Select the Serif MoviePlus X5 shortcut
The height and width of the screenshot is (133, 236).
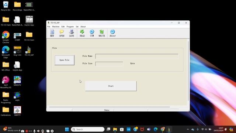pos(6,82)
